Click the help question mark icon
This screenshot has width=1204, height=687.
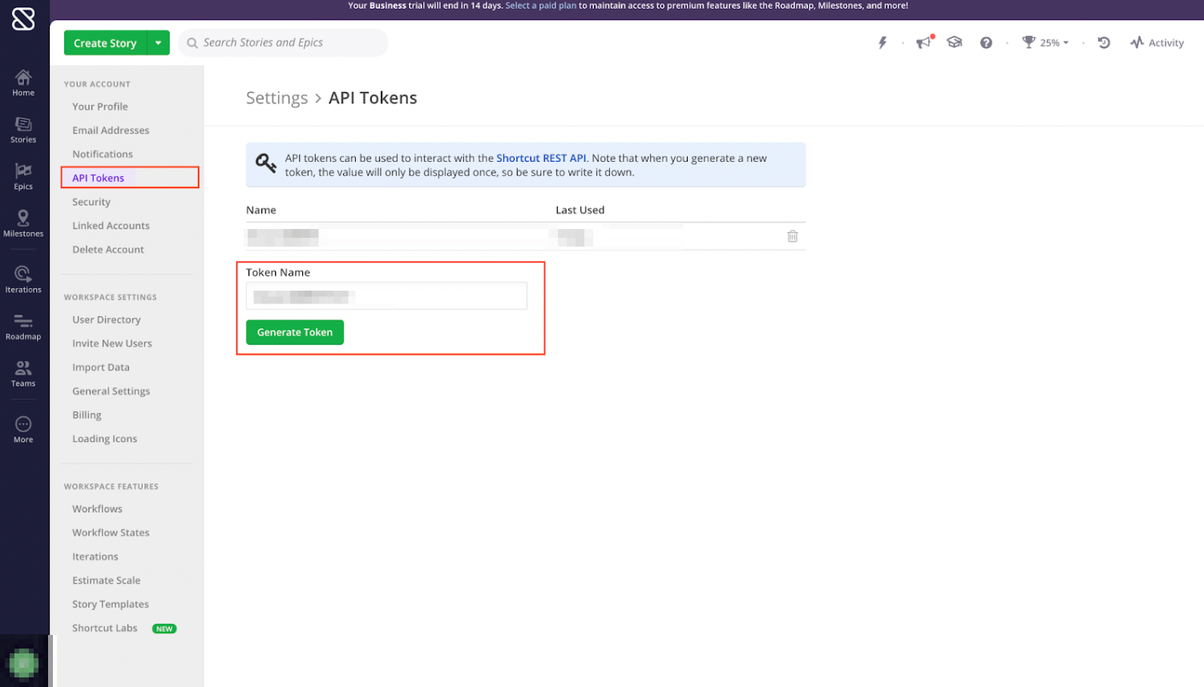pos(986,43)
